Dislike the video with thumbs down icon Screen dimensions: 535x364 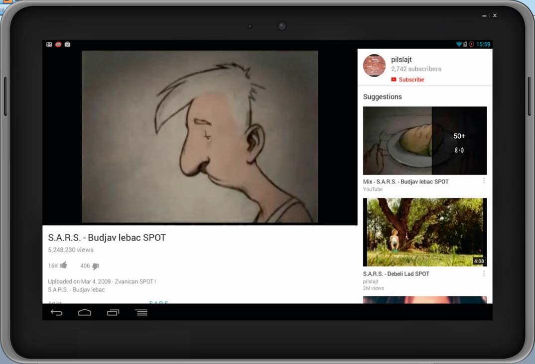96,266
